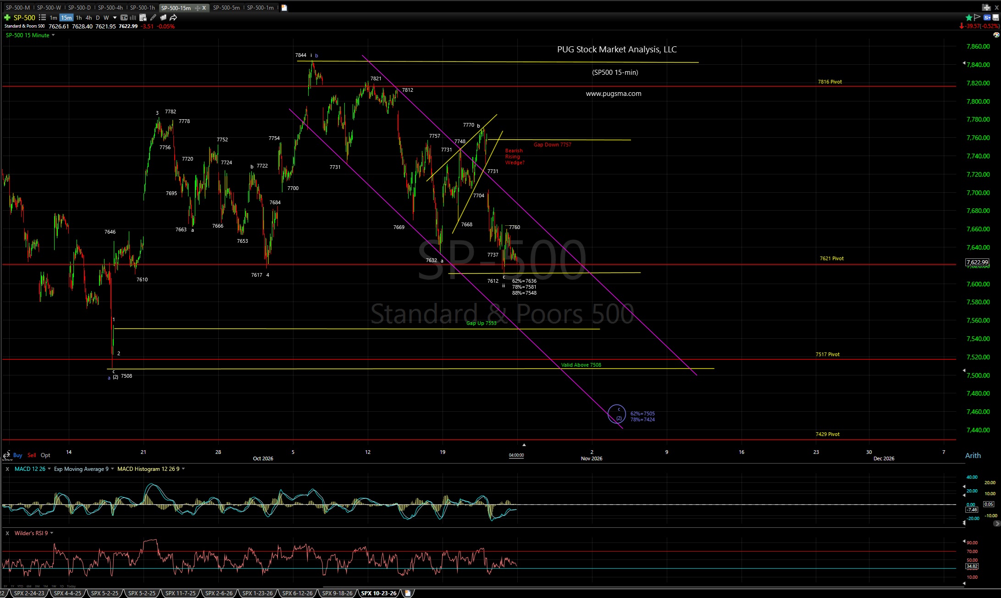The width and height of the screenshot is (1001, 598).
Task: Switch to the SP-500-5m tab
Action: point(226,7)
